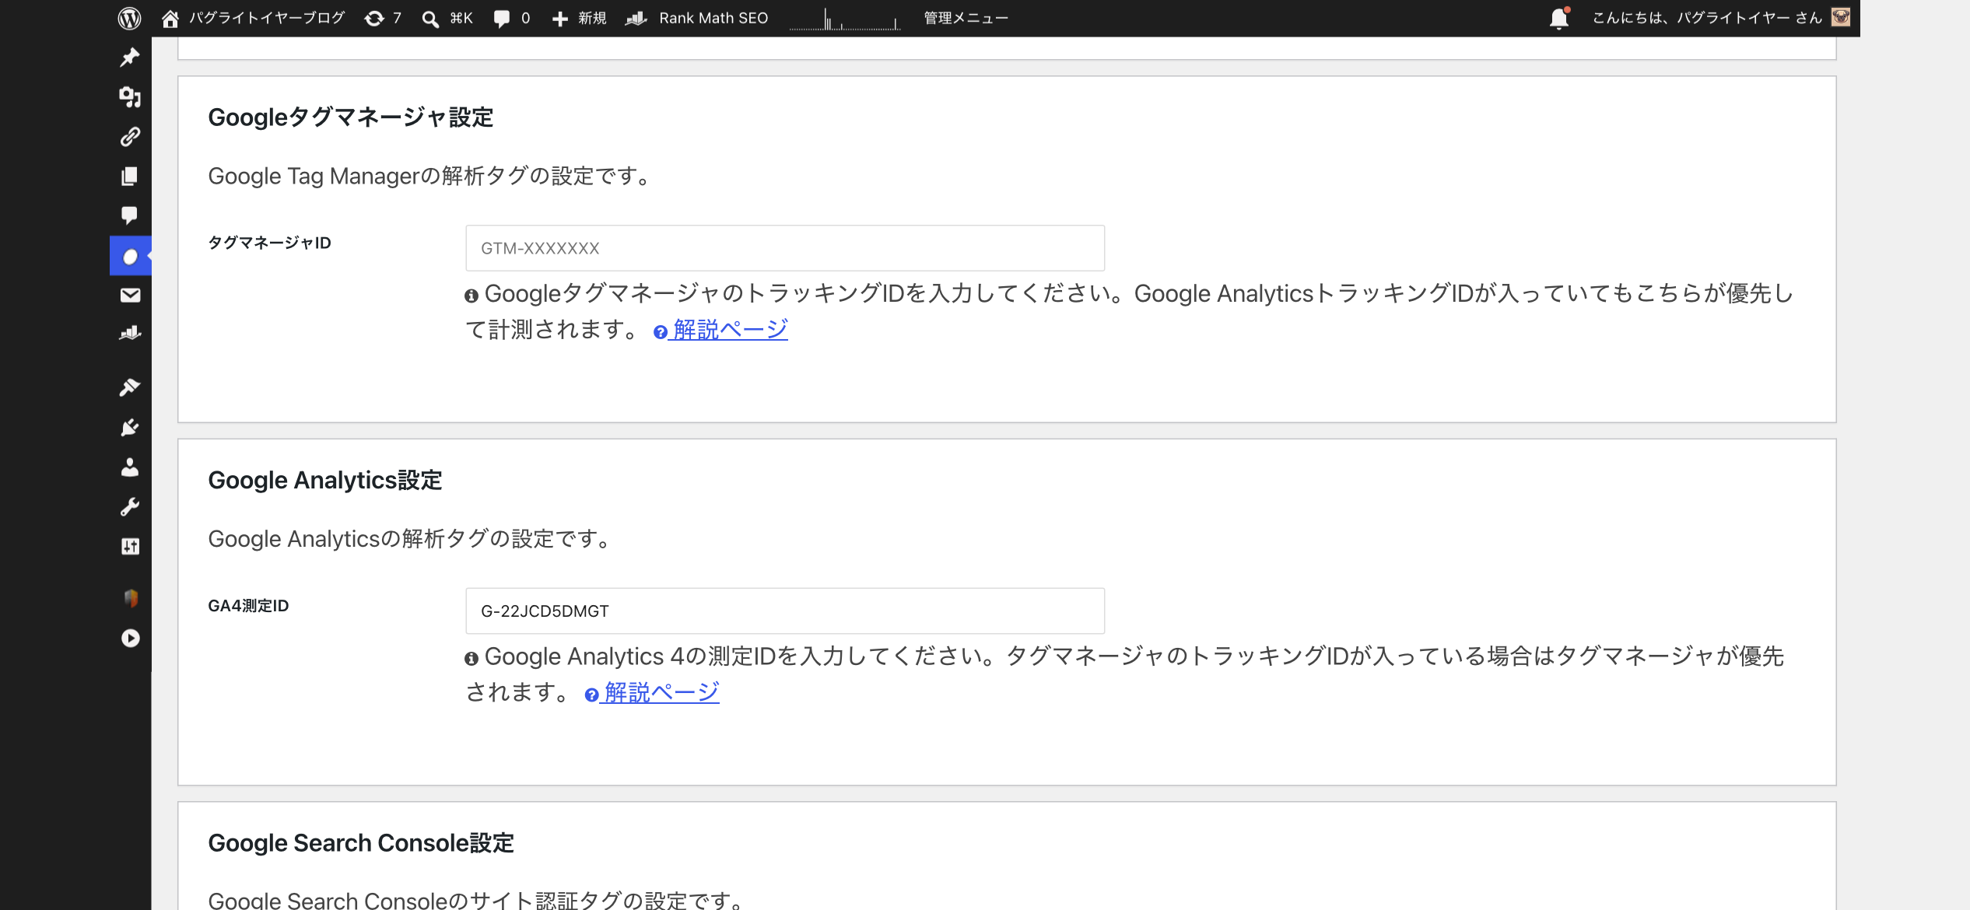Viewport: 1970px width, 910px height.
Task: Open the shield security sidebar icon
Action: pyautogui.click(x=130, y=598)
